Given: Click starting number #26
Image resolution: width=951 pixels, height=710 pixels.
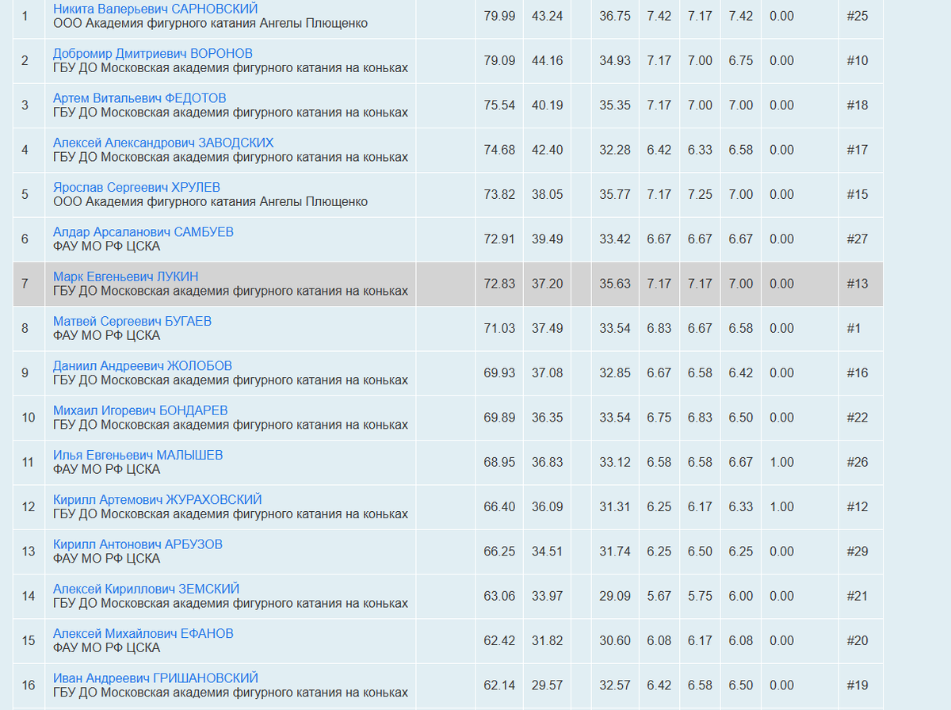Looking at the screenshot, I should click(x=857, y=462).
